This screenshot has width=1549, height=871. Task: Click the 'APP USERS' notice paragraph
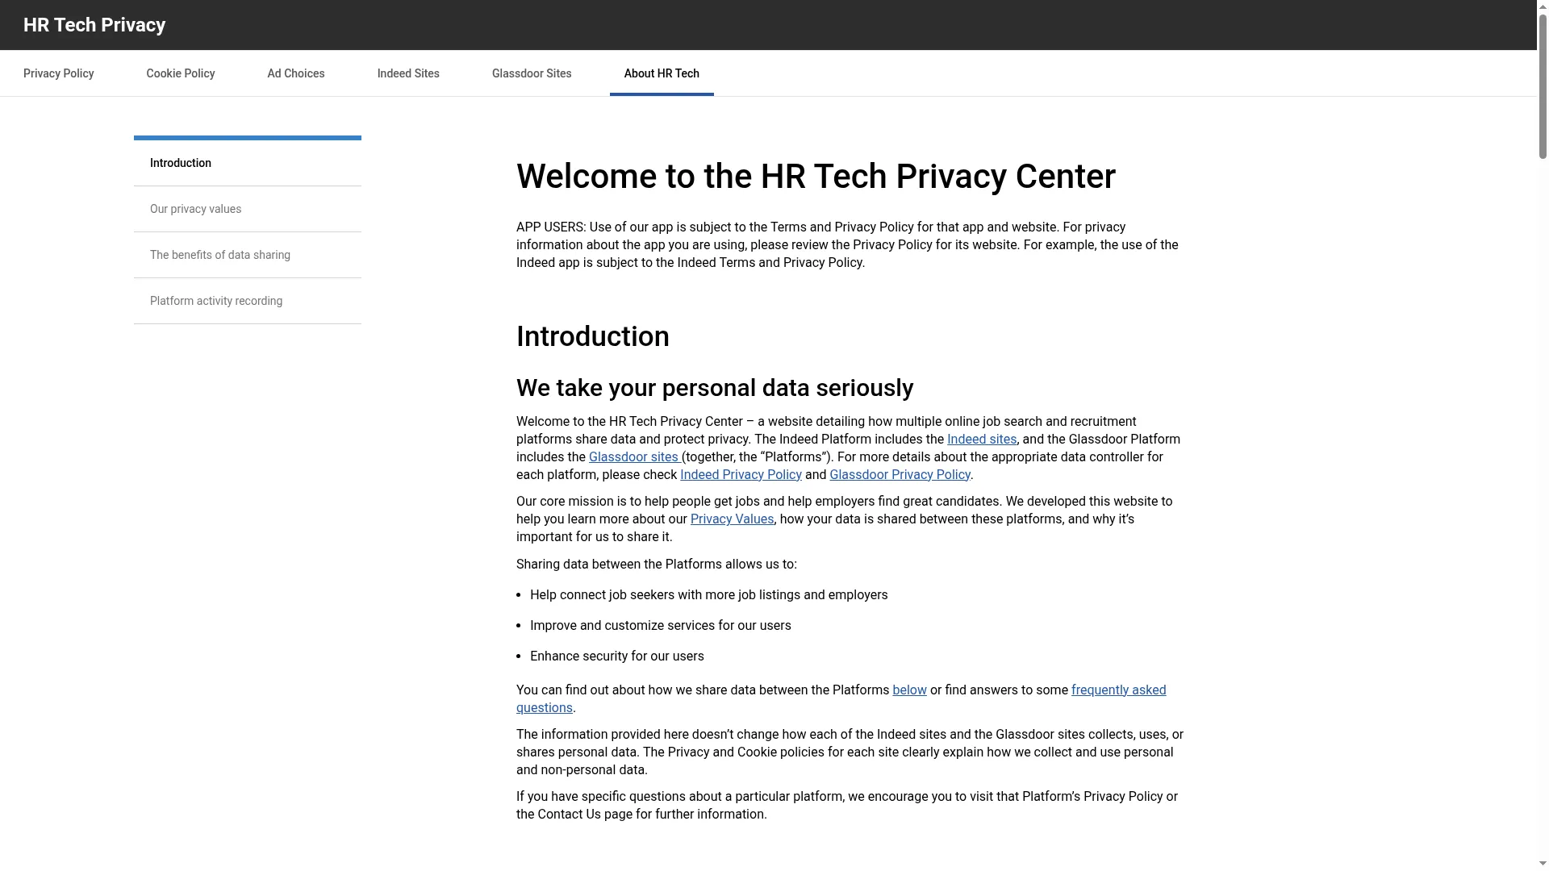pyautogui.click(x=847, y=245)
